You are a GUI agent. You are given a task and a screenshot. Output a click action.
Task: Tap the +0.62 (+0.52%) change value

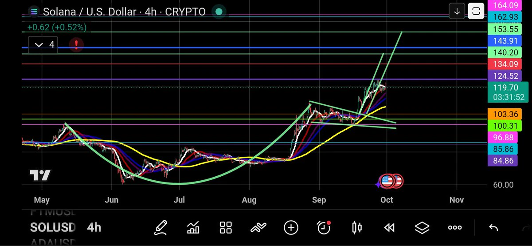pos(57,27)
